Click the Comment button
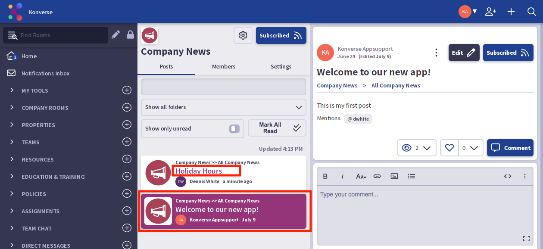This screenshot has width=543, height=249. tap(510, 148)
